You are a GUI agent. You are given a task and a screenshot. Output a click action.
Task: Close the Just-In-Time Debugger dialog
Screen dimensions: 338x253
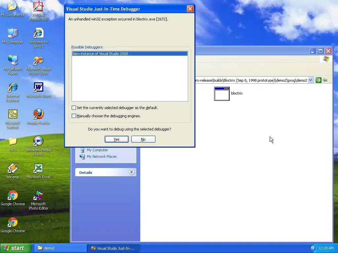coord(190,9)
